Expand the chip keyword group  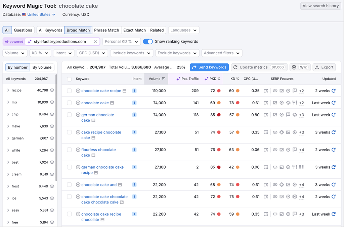pyautogui.click(x=8, y=114)
